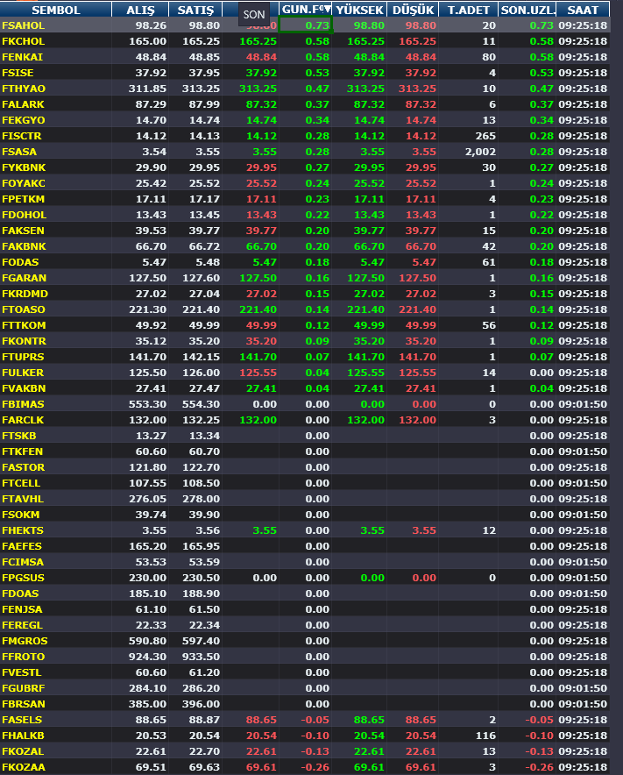
Task: Toggle the GÜN.F% sort arrow
Action: click(327, 10)
